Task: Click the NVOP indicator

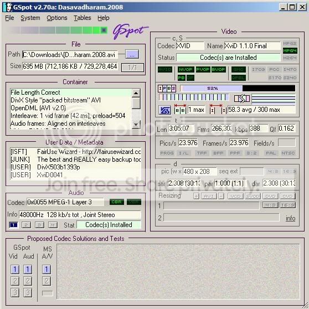Action: 186,69
